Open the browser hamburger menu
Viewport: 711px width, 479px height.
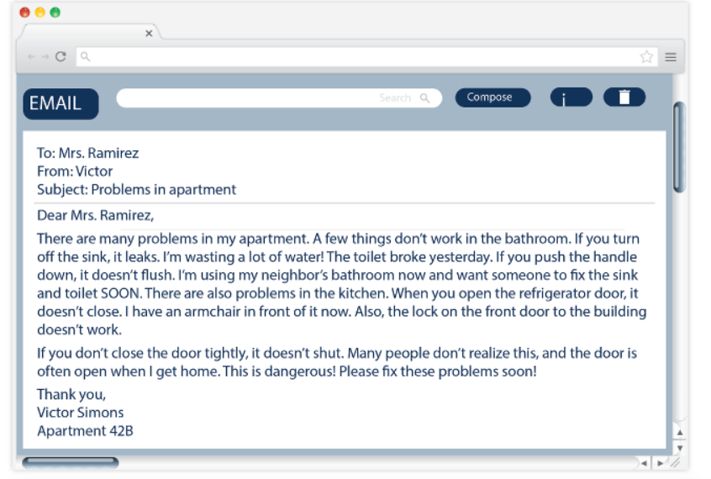[x=671, y=57]
